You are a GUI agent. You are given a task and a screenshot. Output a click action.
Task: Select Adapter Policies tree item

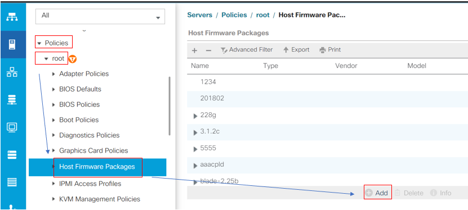(84, 74)
